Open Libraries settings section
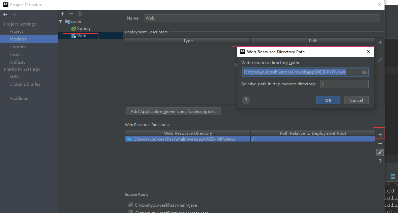The image size is (398, 213). [18, 47]
